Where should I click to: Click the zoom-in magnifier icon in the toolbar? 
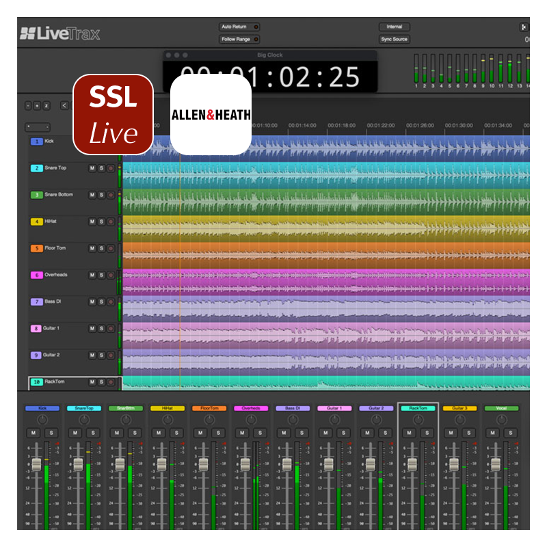click(x=37, y=105)
